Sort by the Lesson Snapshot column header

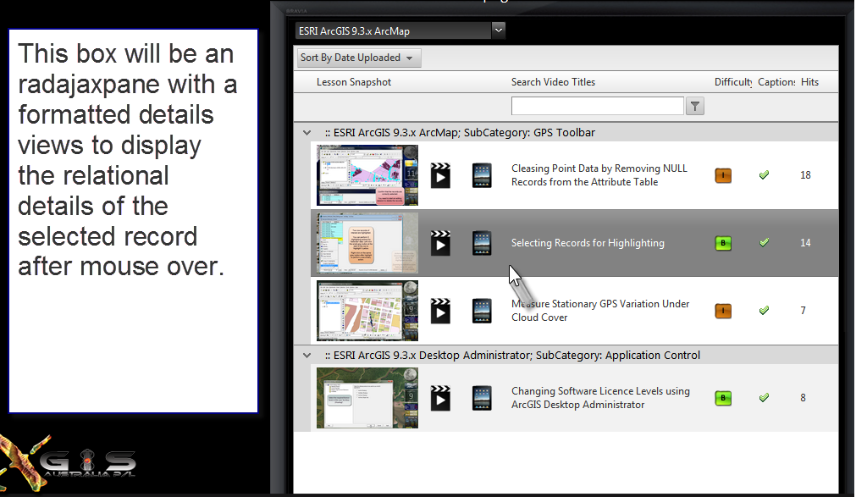tap(354, 82)
